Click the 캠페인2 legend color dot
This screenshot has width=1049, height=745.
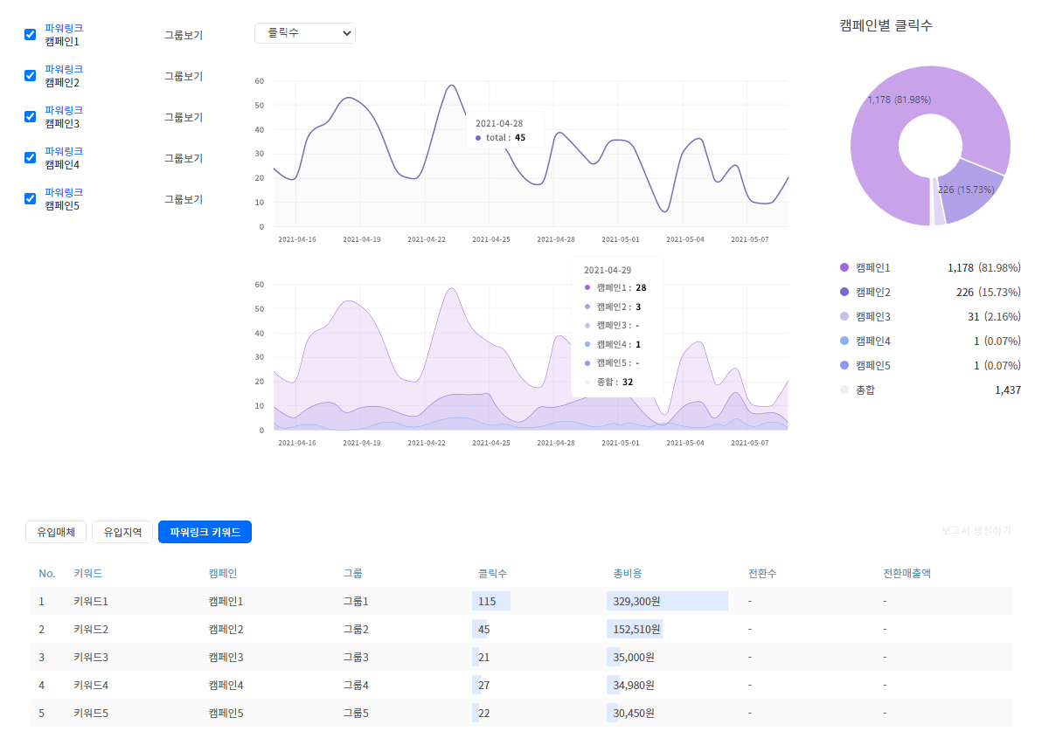(x=844, y=292)
